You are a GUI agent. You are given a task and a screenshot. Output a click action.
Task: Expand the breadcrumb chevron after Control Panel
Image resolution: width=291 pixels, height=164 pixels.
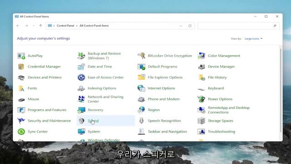coord(77,26)
